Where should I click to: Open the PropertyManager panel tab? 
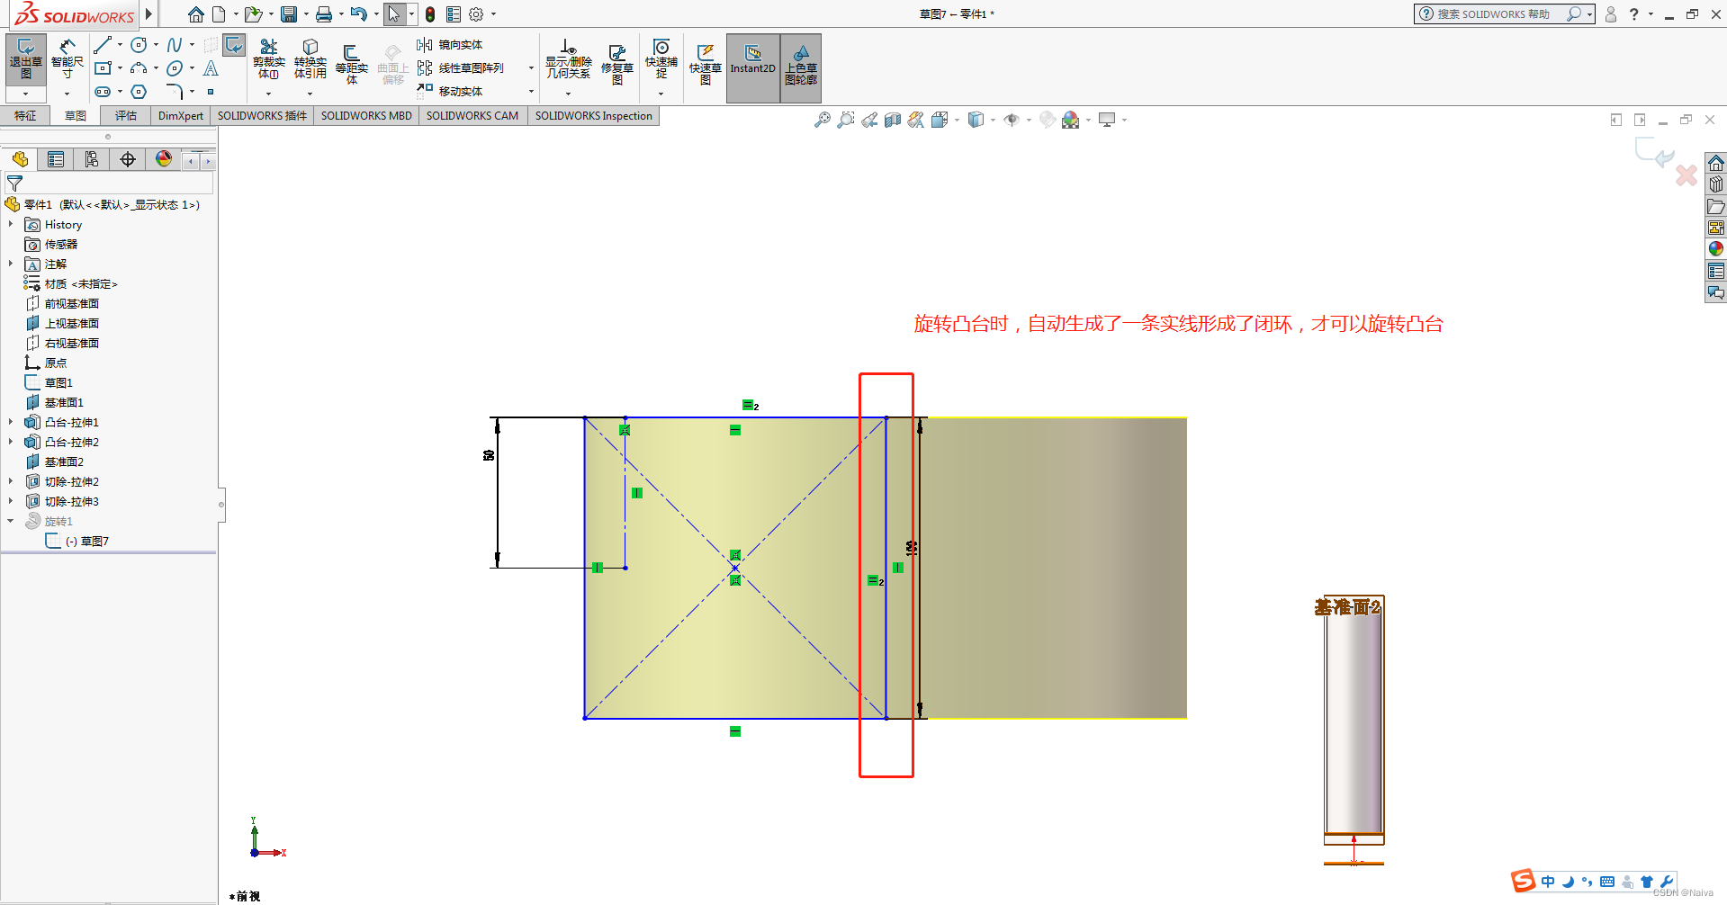tap(56, 159)
